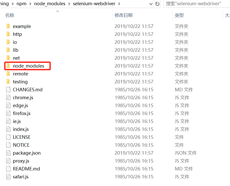Image resolution: width=230 pixels, height=186 pixels.
Task: Expand chevron between npm and node_modules
Action: click(x=30, y=4)
